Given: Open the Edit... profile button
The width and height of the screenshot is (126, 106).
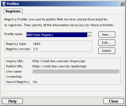Looking at the screenshot, I should click(x=107, y=43).
